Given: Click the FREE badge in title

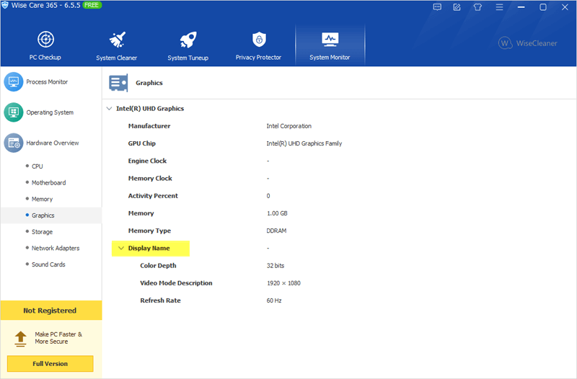Looking at the screenshot, I should (92, 5).
